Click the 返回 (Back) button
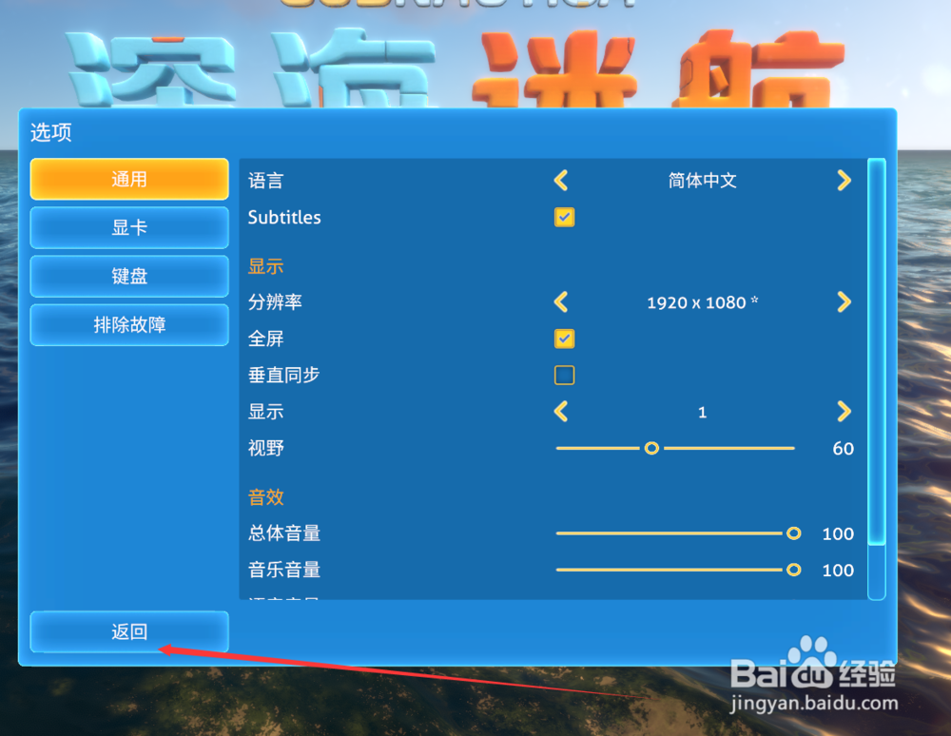Image resolution: width=951 pixels, height=736 pixels. tap(129, 631)
